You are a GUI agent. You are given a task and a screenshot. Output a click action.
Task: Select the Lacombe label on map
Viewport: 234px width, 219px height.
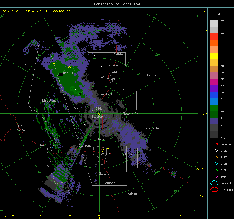pyautogui.click(x=112, y=65)
